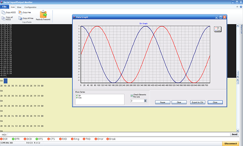Export graph data to CSV
Screen dimensions: 243x146
[x=197, y=102]
